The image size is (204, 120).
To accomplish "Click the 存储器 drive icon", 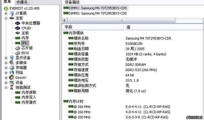I will (12, 68).
